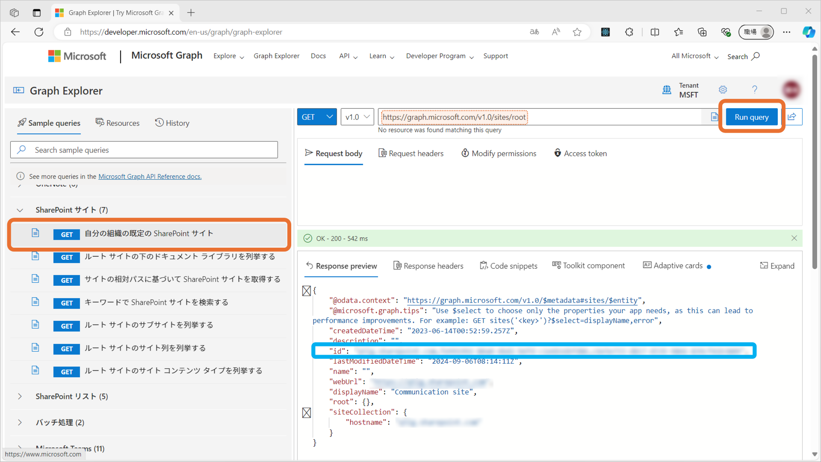Screen dimensions: 821x462
Task: Switch to the Resources tab
Action: pyautogui.click(x=118, y=123)
